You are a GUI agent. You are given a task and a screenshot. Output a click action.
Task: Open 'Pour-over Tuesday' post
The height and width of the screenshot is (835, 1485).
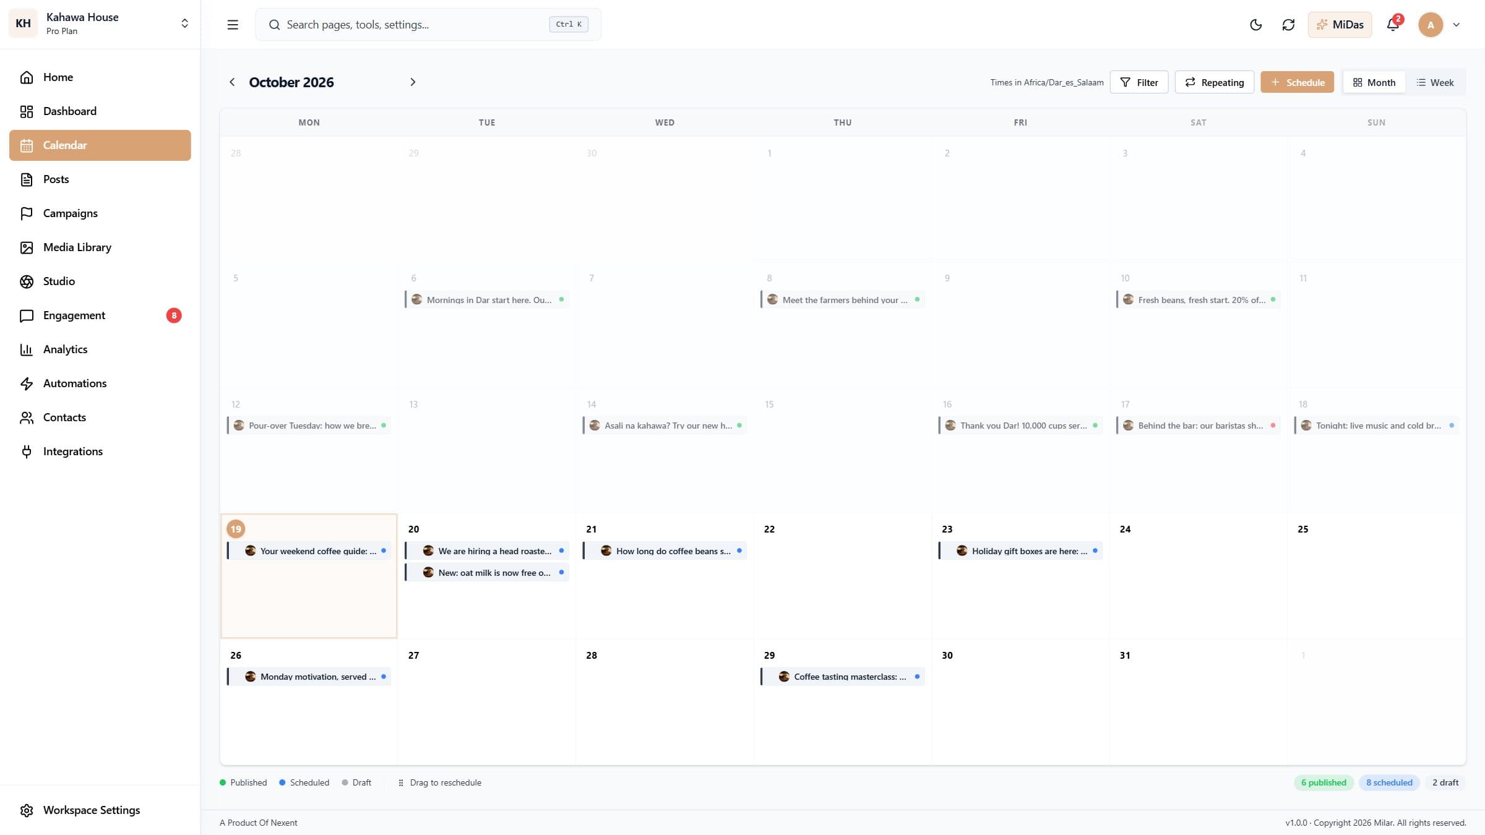pyautogui.click(x=309, y=426)
